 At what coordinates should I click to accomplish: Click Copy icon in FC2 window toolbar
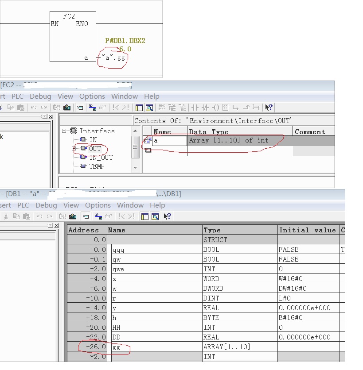[11, 108]
